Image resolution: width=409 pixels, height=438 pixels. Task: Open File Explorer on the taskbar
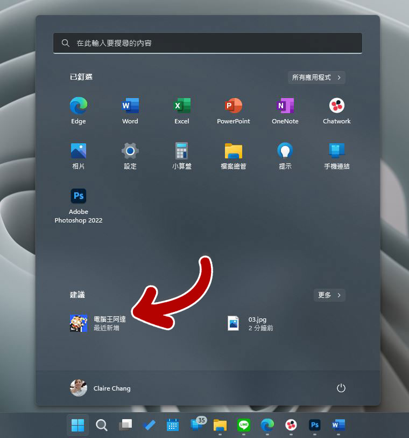tap(220, 425)
